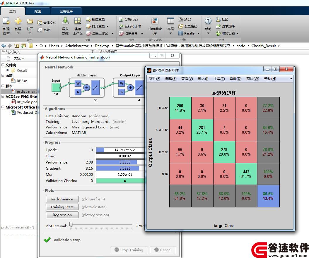The height and width of the screenshot is (258, 309).
Task: Click the Classify_Result path segment
Action: pyautogui.click(x=264, y=46)
